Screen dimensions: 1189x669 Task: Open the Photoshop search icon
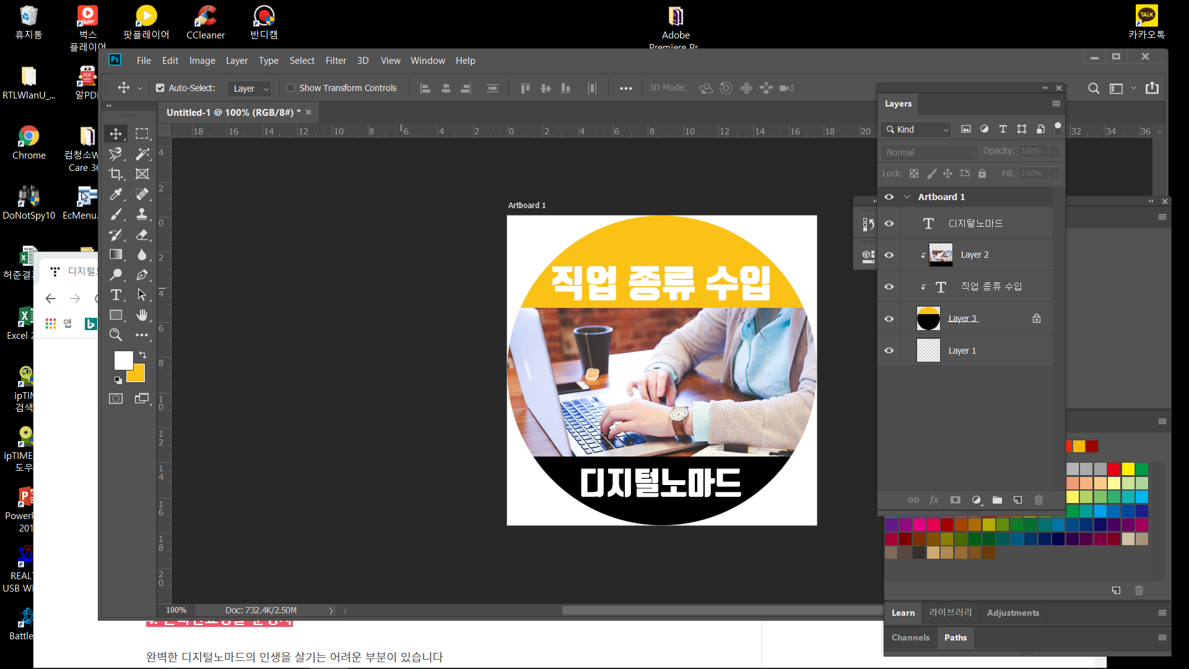point(1094,88)
